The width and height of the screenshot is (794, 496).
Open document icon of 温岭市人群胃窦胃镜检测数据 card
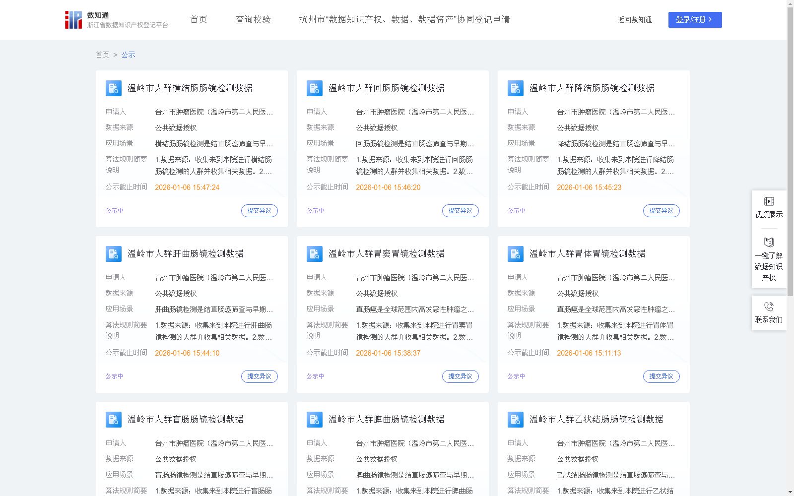315,254
